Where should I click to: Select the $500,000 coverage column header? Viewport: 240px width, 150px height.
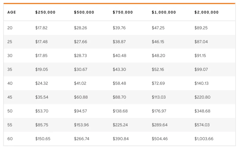[x=84, y=13]
